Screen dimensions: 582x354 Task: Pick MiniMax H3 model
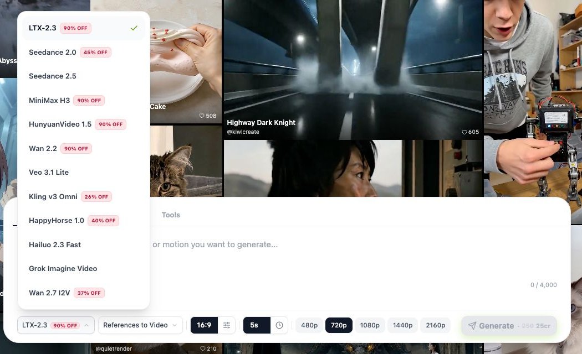point(84,100)
